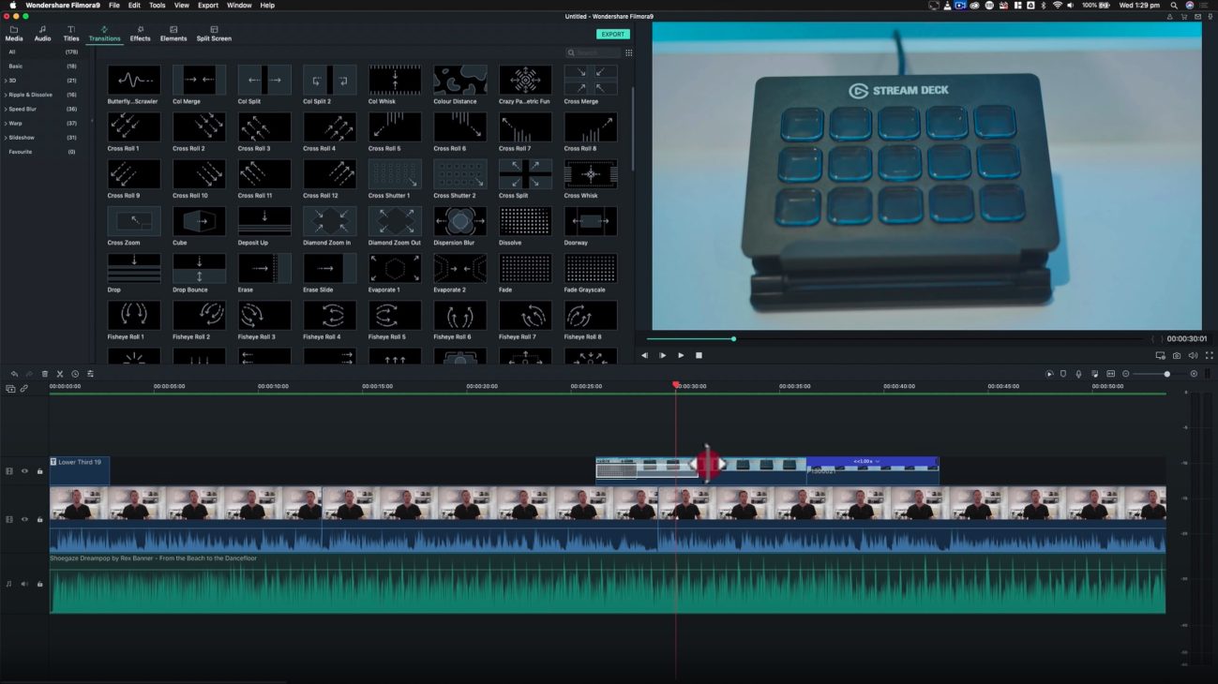Open the audio mixer icon
Viewport: 1218px width, 684px height.
(x=1094, y=374)
